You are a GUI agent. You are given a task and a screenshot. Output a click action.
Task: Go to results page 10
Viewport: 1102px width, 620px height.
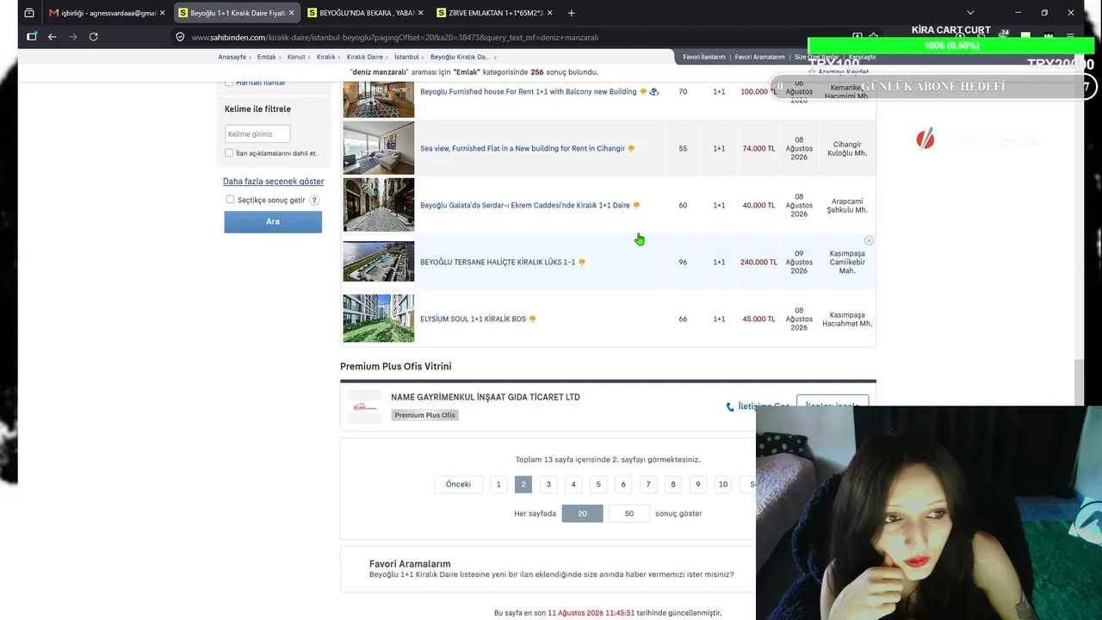[x=723, y=484]
